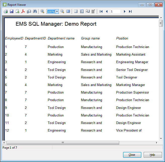Screen dimensions: 165x162
Task: Click the Export report icon
Action: 17,11
